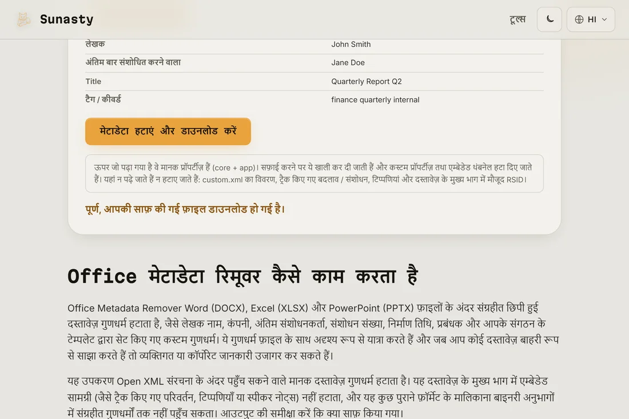
Task: Click the info note about core + app properties
Action: [314, 174]
